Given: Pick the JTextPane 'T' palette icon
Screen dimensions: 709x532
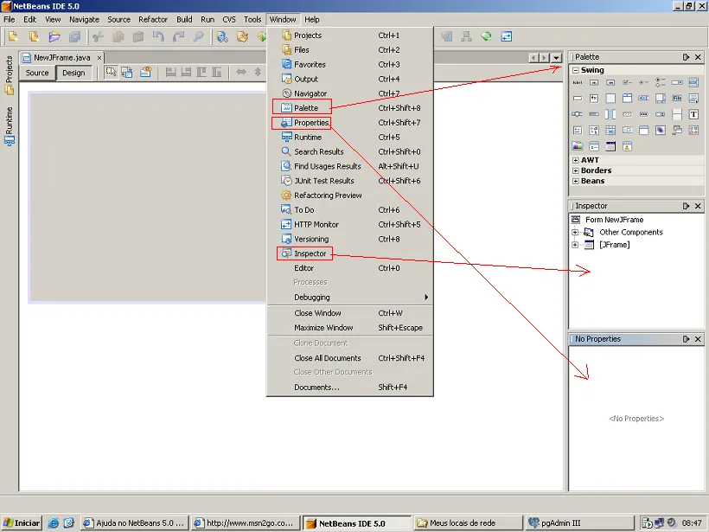Looking at the screenshot, I should tap(693, 114).
